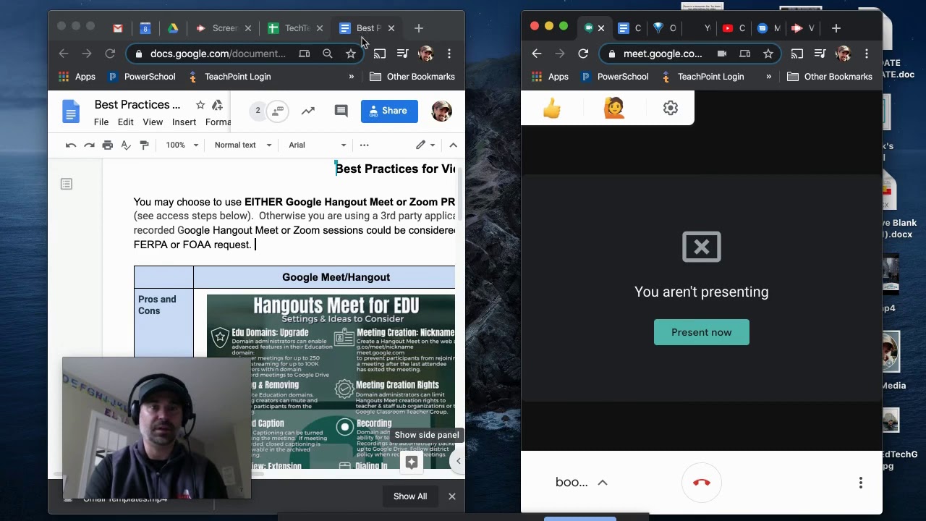Click the docs.google.com address bar
Image resolution: width=926 pixels, height=521 pixels.
218,54
